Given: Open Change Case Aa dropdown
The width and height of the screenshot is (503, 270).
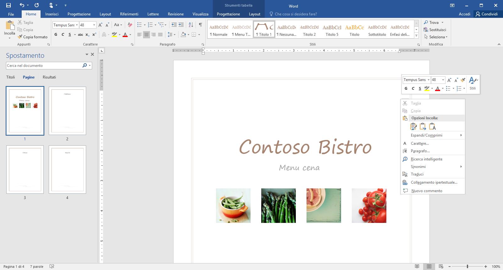Looking at the screenshot, I should coord(118,25).
